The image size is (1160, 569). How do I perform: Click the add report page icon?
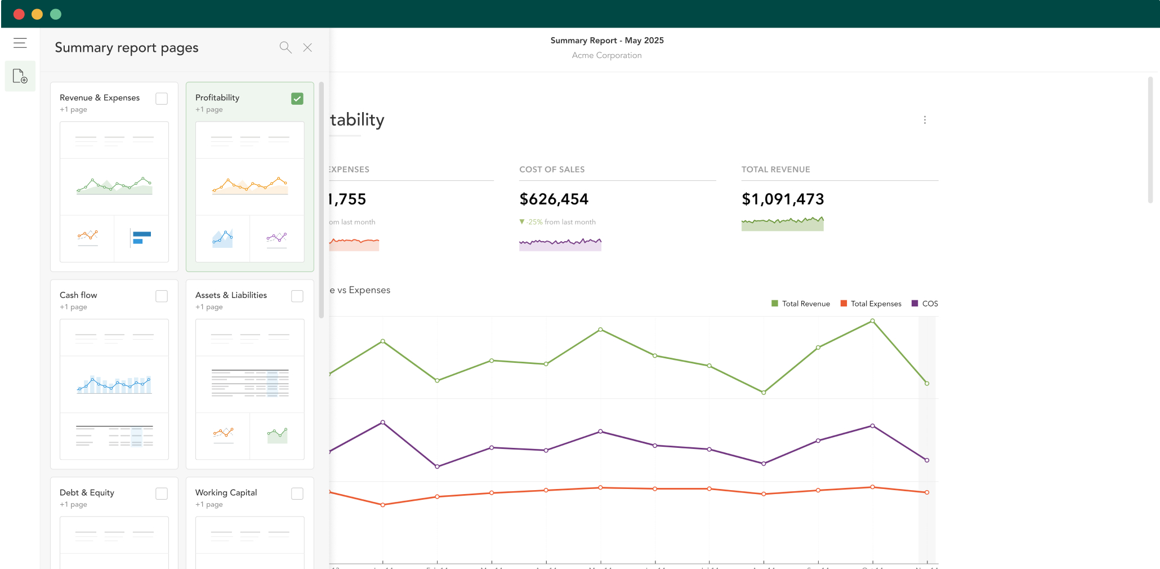coord(20,76)
